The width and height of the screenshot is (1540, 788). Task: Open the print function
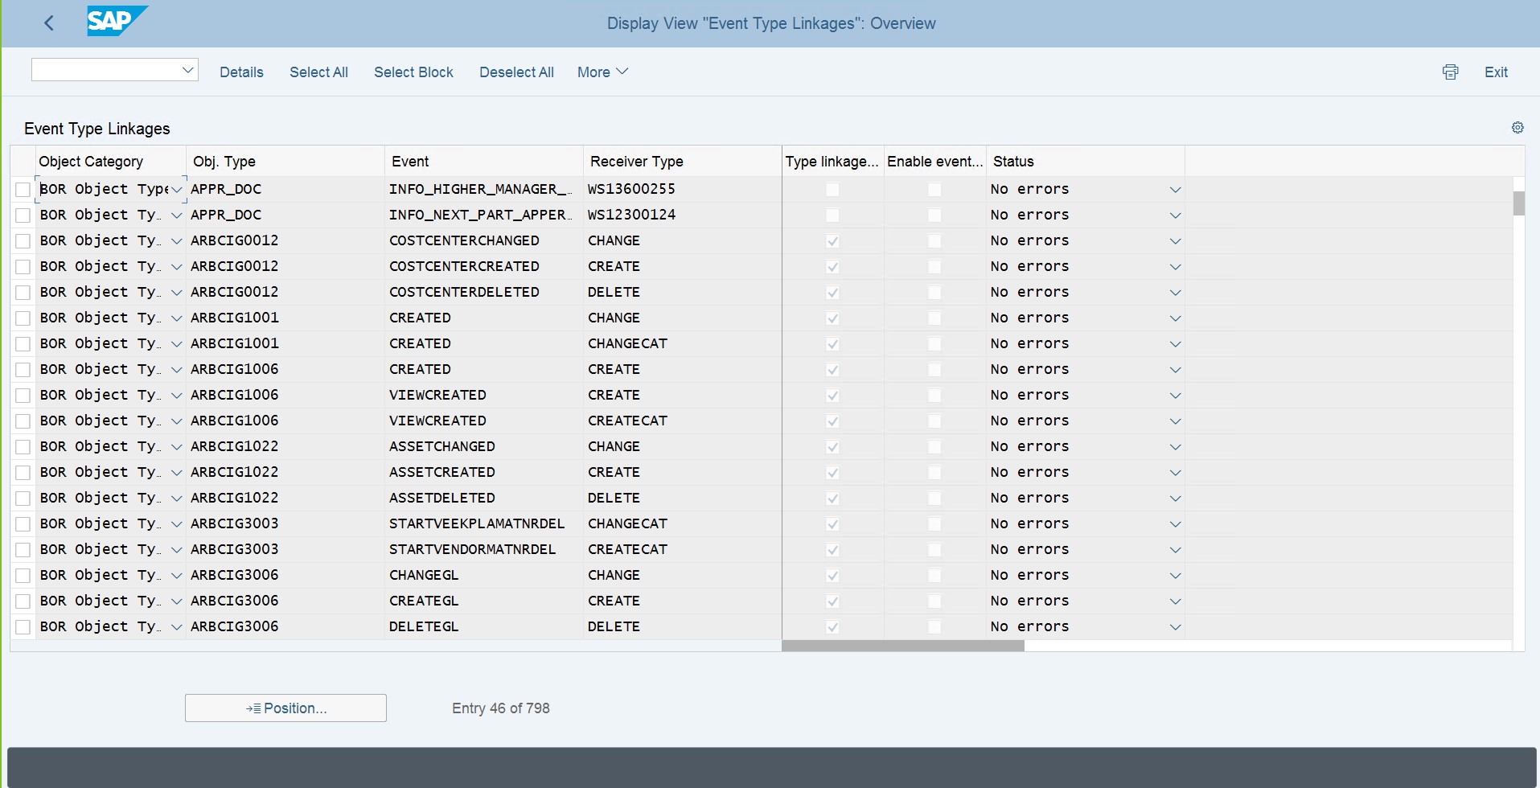tap(1450, 72)
